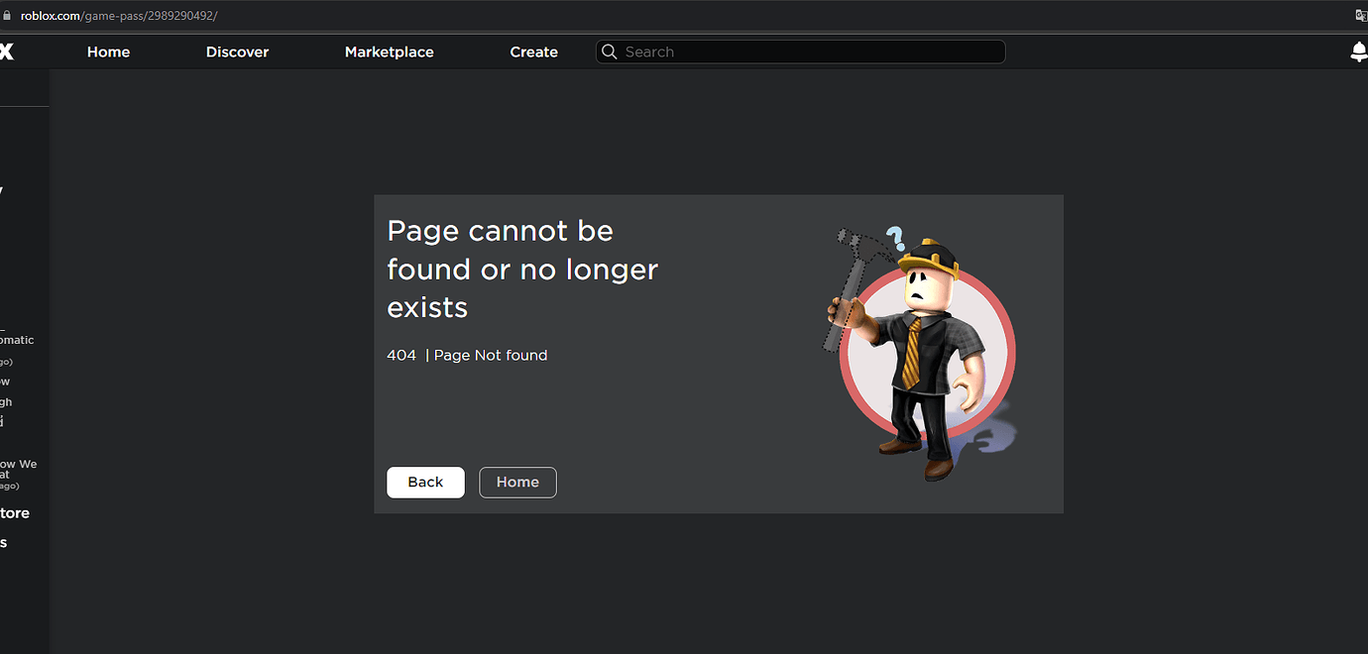The image size is (1368, 654).
Task: Click the lock icon in the address bar
Action: point(8,15)
